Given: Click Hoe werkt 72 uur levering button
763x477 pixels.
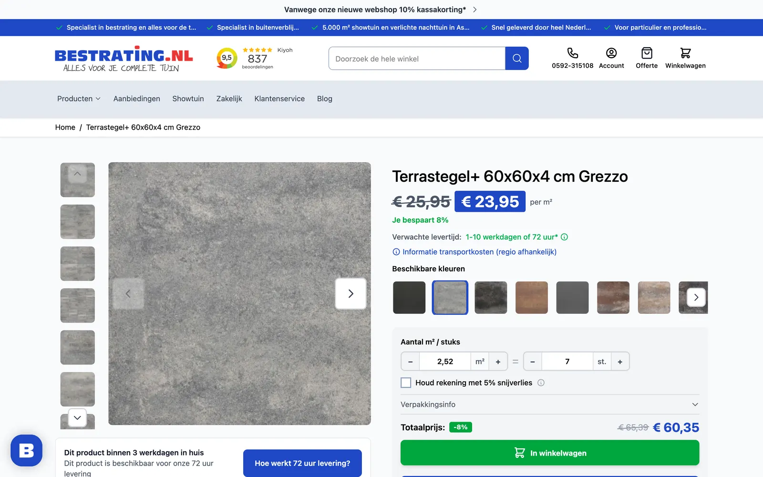Looking at the screenshot, I should point(302,463).
